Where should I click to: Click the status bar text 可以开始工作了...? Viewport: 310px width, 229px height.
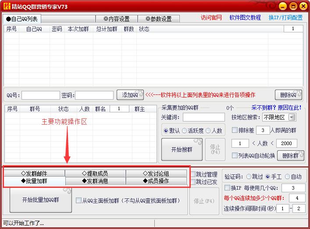click(23, 223)
